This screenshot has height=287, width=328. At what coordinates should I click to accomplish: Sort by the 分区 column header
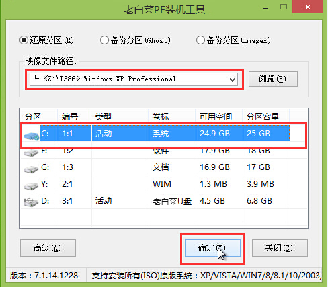click(x=33, y=117)
